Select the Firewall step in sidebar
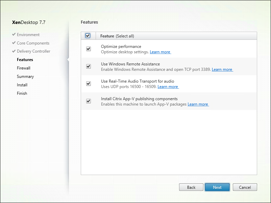Viewport: 271px width, 203px height. pos(24,68)
